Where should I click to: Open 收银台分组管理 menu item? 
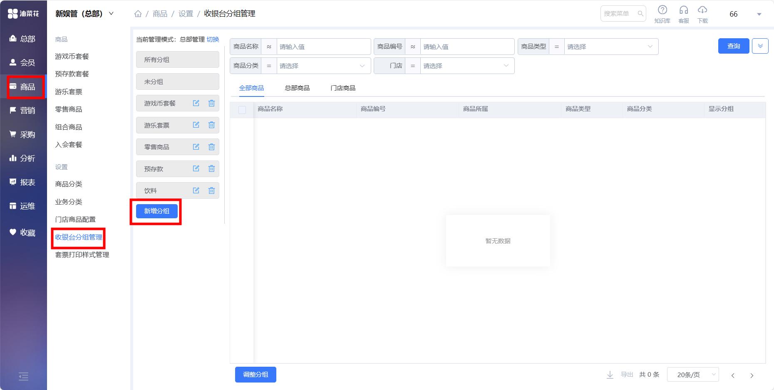79,237
